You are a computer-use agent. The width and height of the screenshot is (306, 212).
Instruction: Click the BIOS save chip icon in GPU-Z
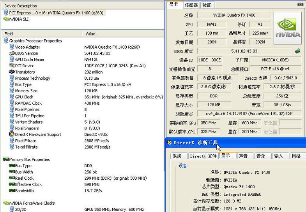click(x=297, y=51)
